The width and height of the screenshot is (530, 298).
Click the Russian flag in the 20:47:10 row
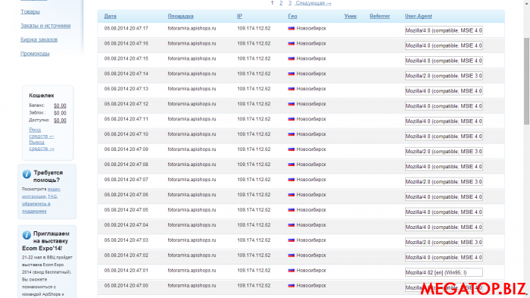(291, 134)
